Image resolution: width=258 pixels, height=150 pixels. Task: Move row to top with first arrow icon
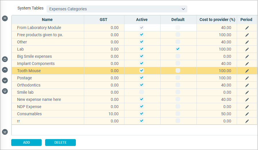(x=5, y=18)
